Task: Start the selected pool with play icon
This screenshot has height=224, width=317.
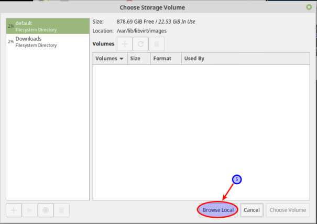Action: 30,210
